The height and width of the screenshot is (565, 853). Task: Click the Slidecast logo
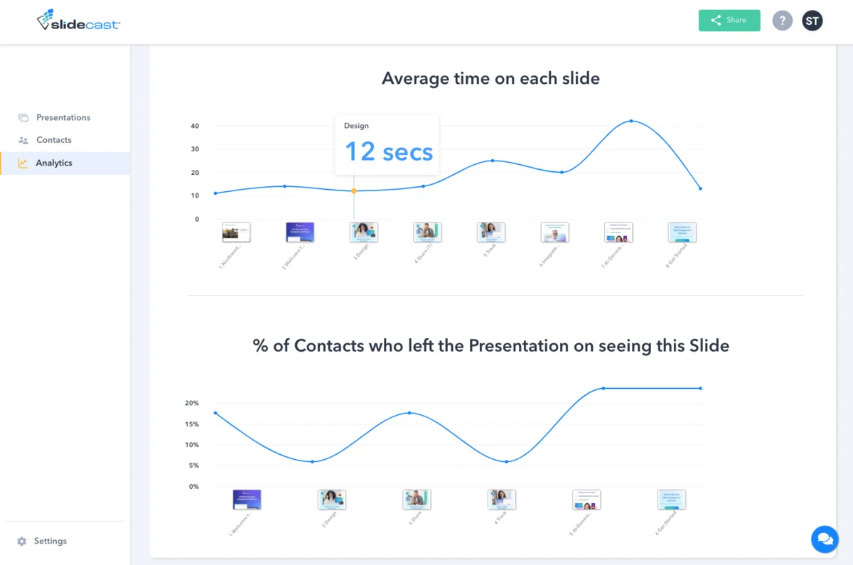coord(78,20)
